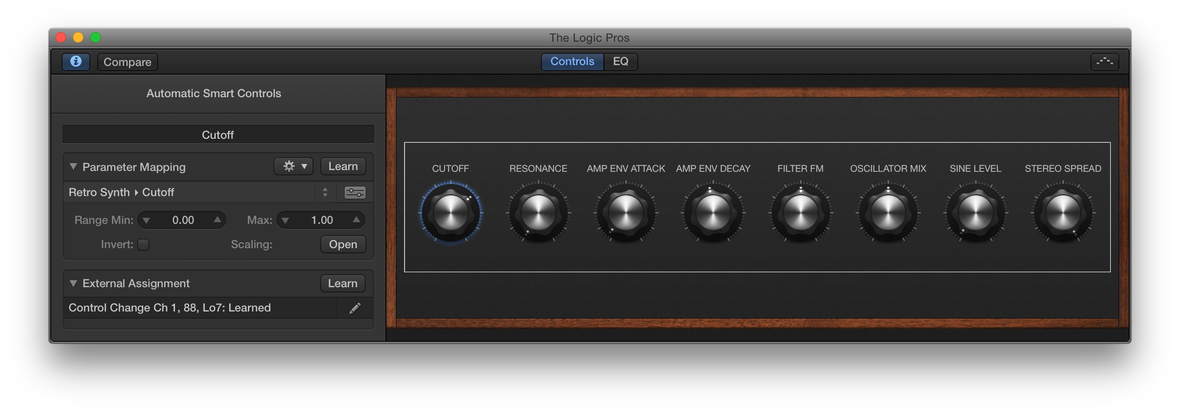Switch to the EQ tab
Image resolution: width=1180 pixels, height=413 pixels.
621,61
